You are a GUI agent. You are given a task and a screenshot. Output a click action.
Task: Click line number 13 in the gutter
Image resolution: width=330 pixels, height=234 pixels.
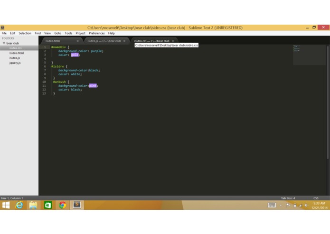pos(44,93)
